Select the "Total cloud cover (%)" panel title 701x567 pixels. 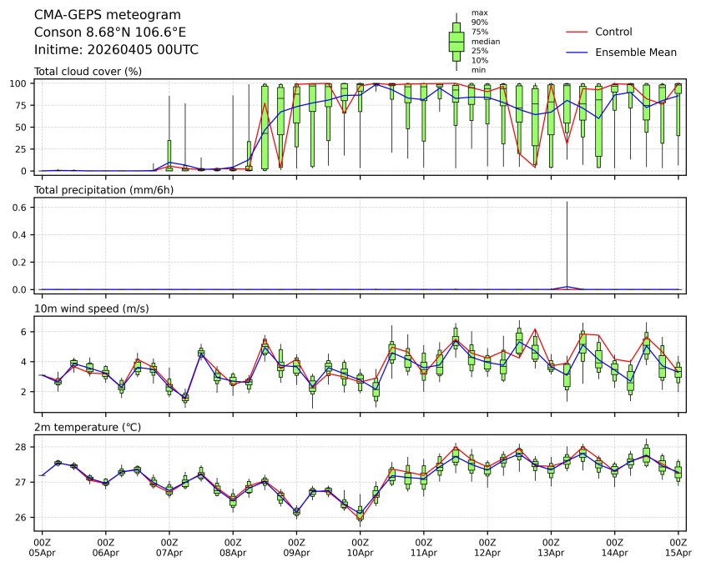[x=88, y=71]
